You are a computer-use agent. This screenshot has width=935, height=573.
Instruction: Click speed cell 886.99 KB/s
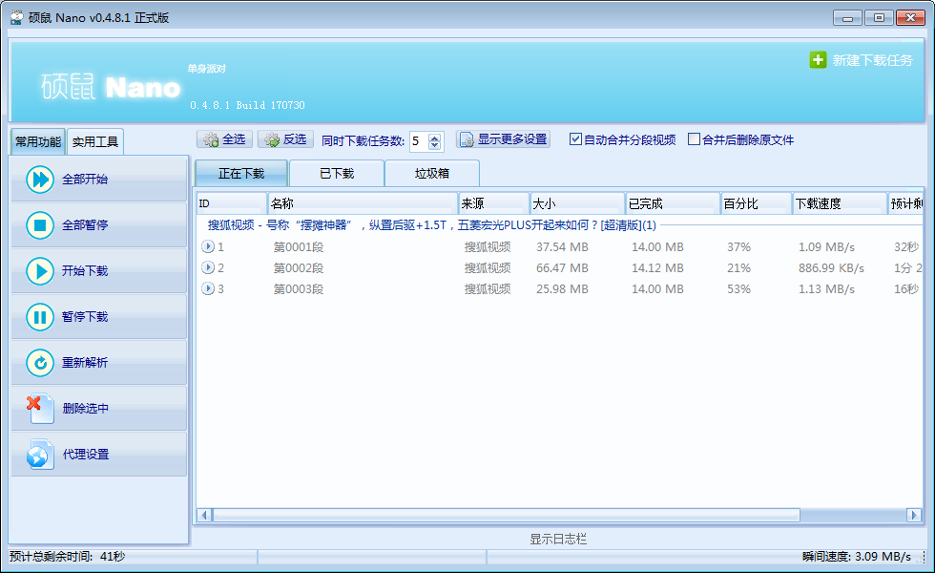(x=831, y=268)
